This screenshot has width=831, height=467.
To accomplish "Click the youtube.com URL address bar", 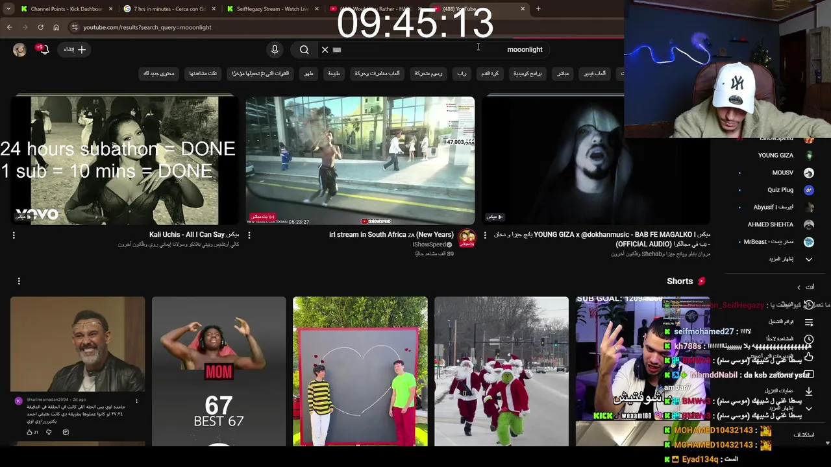I will pyautogui.click(x=344, y=27).
